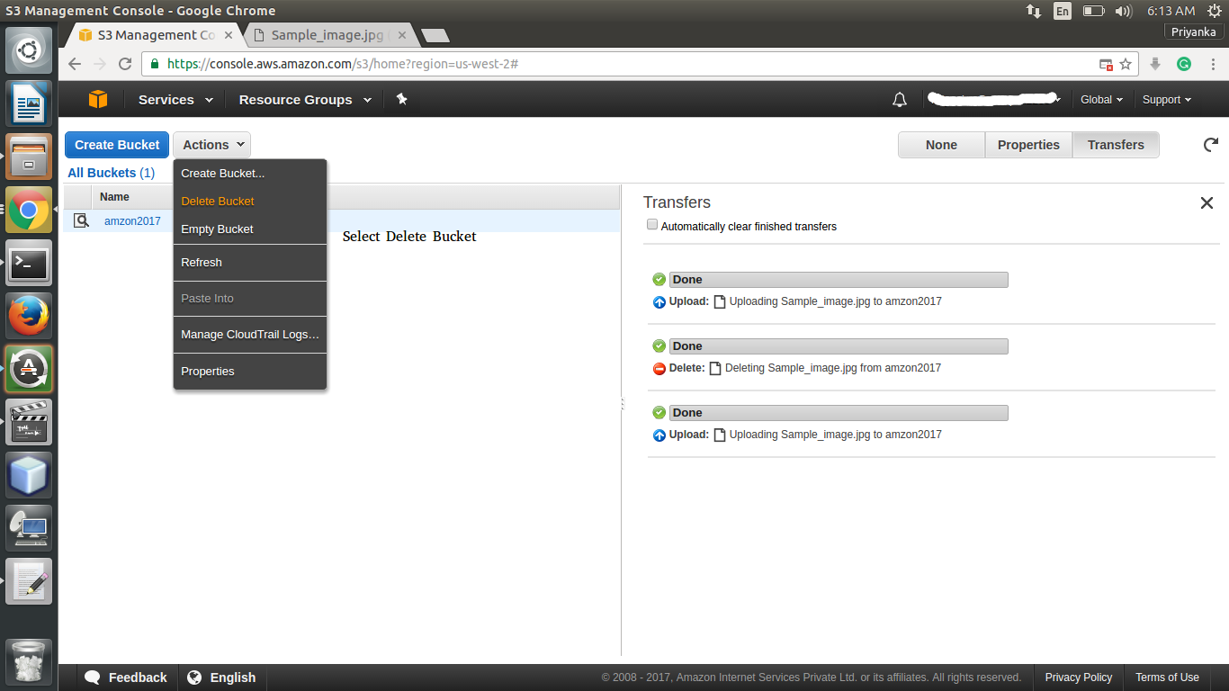This screenshot has height=691, width=1229.
Task: Select Empty Bucket from the Actions menu
Action: [217, 229]
